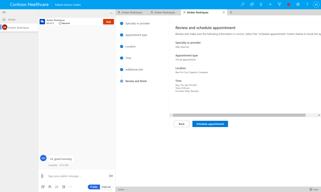321x192 pixels.
Task: Click 'Time: 9:30 am' text
Action: [182, 88]
